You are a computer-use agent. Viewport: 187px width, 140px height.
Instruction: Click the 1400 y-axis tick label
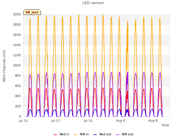[17, 45]
